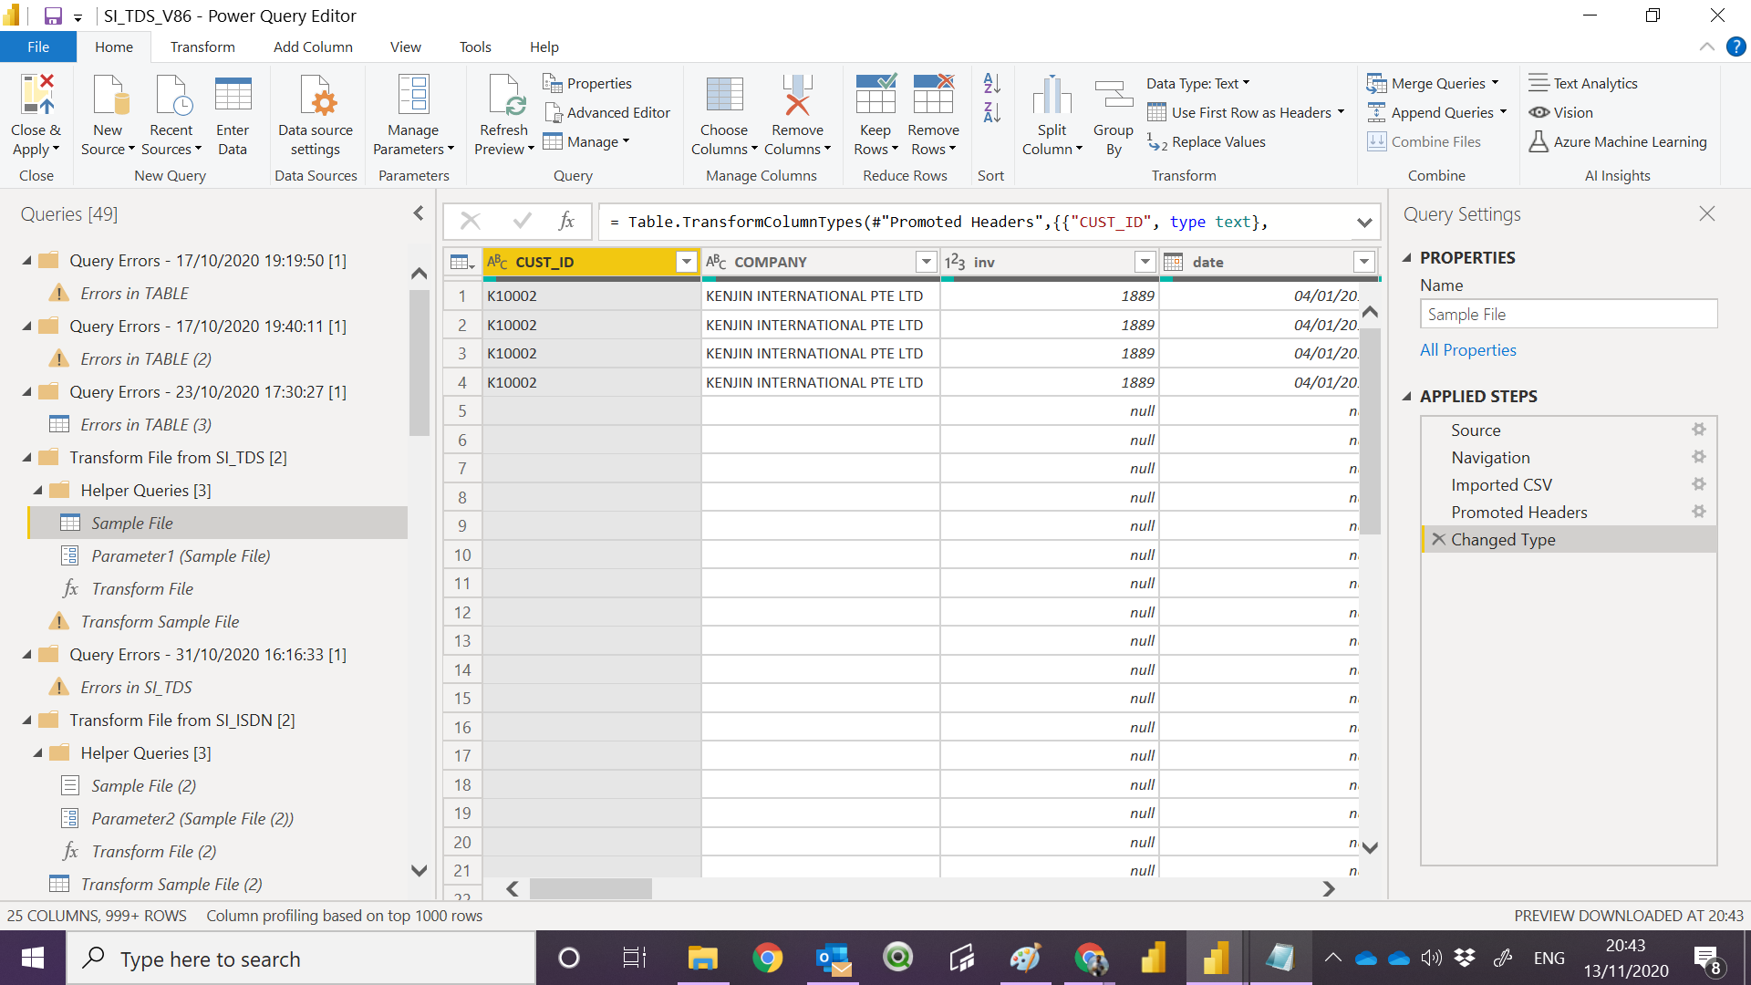Switch to the View tab

coord(406,47)
